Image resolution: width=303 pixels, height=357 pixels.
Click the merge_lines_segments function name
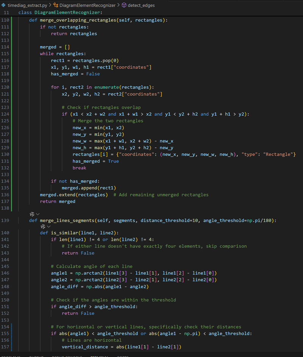click(67, 220)
